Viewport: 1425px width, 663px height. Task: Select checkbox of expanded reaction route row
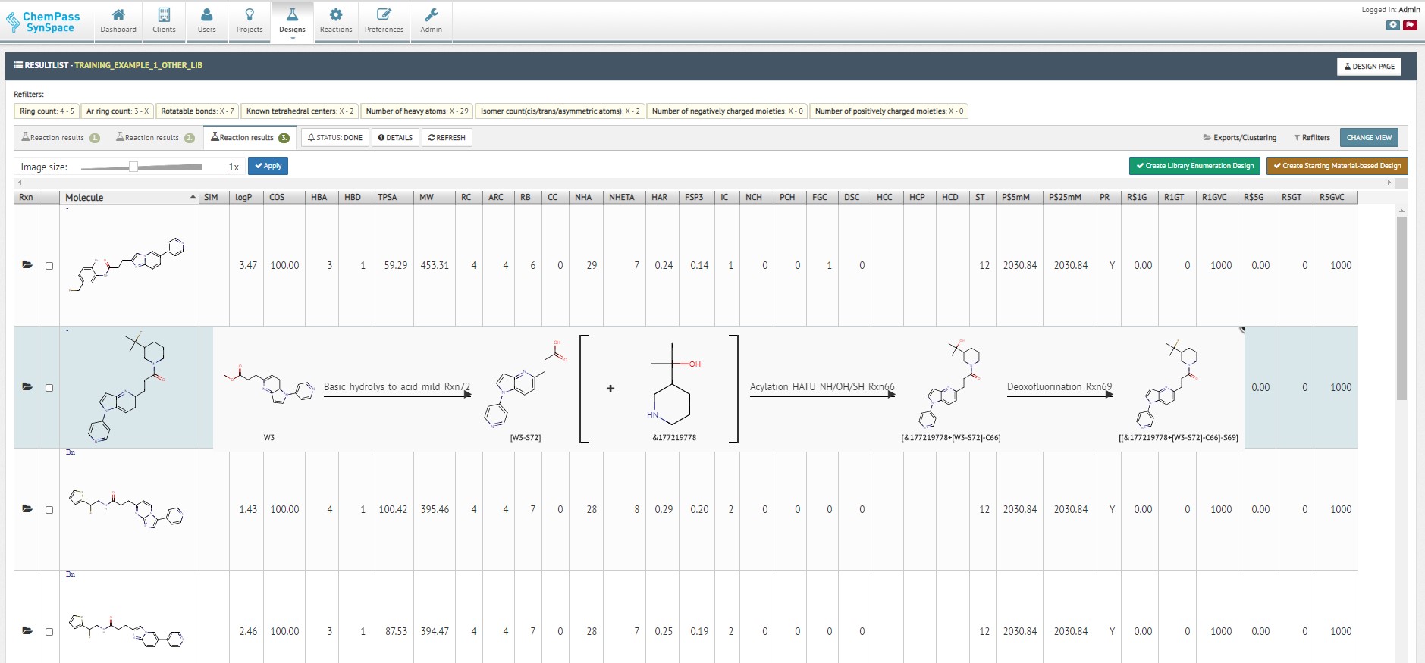coord(49,388)
